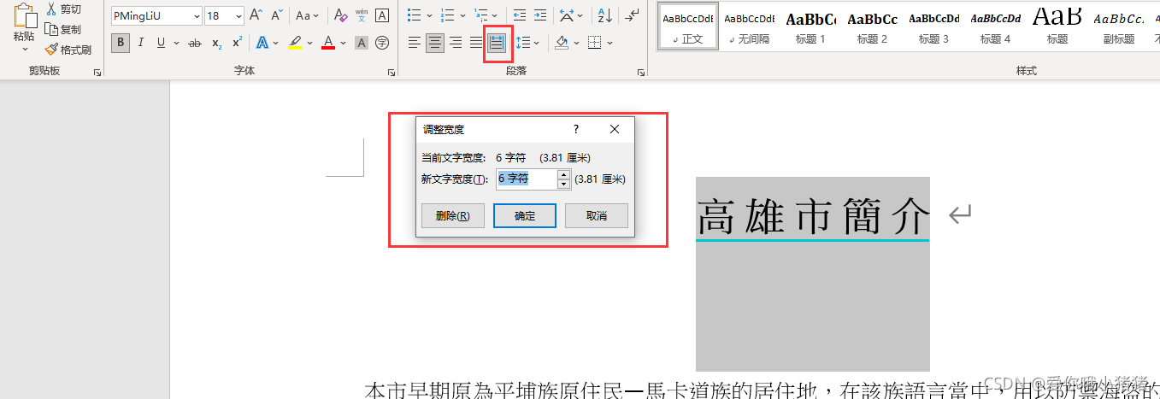Screen dimensions: 1160x399
Task: Click 删除(R) in the 调整宽度 dialog
Action: coord(453,216)
